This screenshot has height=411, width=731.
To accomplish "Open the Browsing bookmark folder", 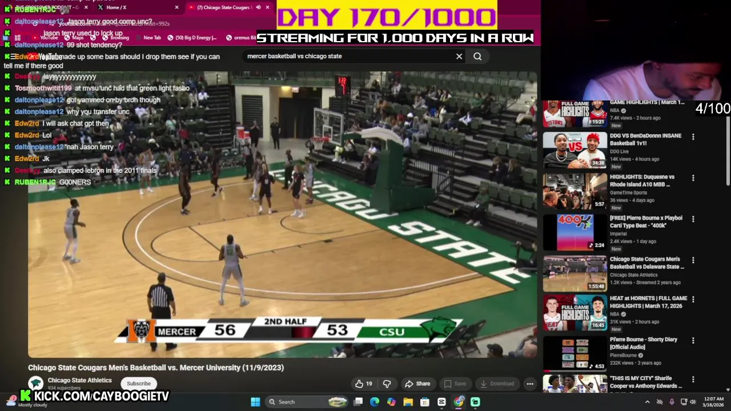I will coord(115,38).
